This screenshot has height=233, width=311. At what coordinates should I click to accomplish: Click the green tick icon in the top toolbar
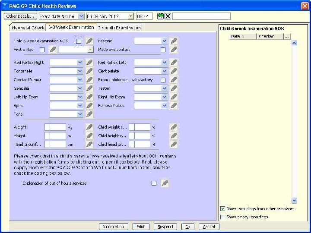pos(160,16)
